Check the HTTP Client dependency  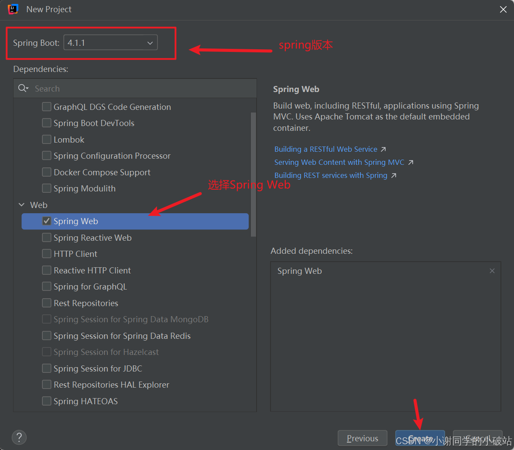click(47, 254)
